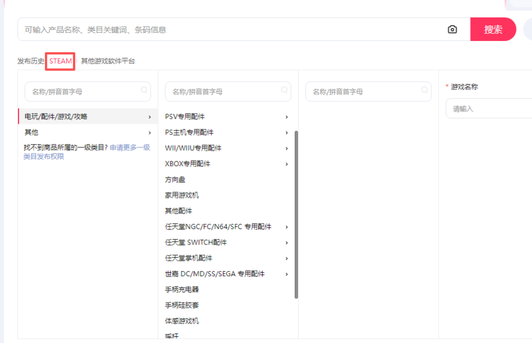Click the camera image search icon

coord(452,30)
